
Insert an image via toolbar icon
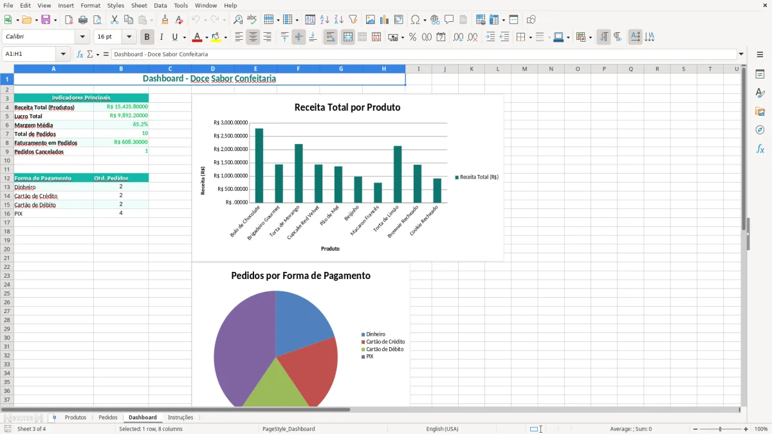pyautogui.click(x=371, y=20)
